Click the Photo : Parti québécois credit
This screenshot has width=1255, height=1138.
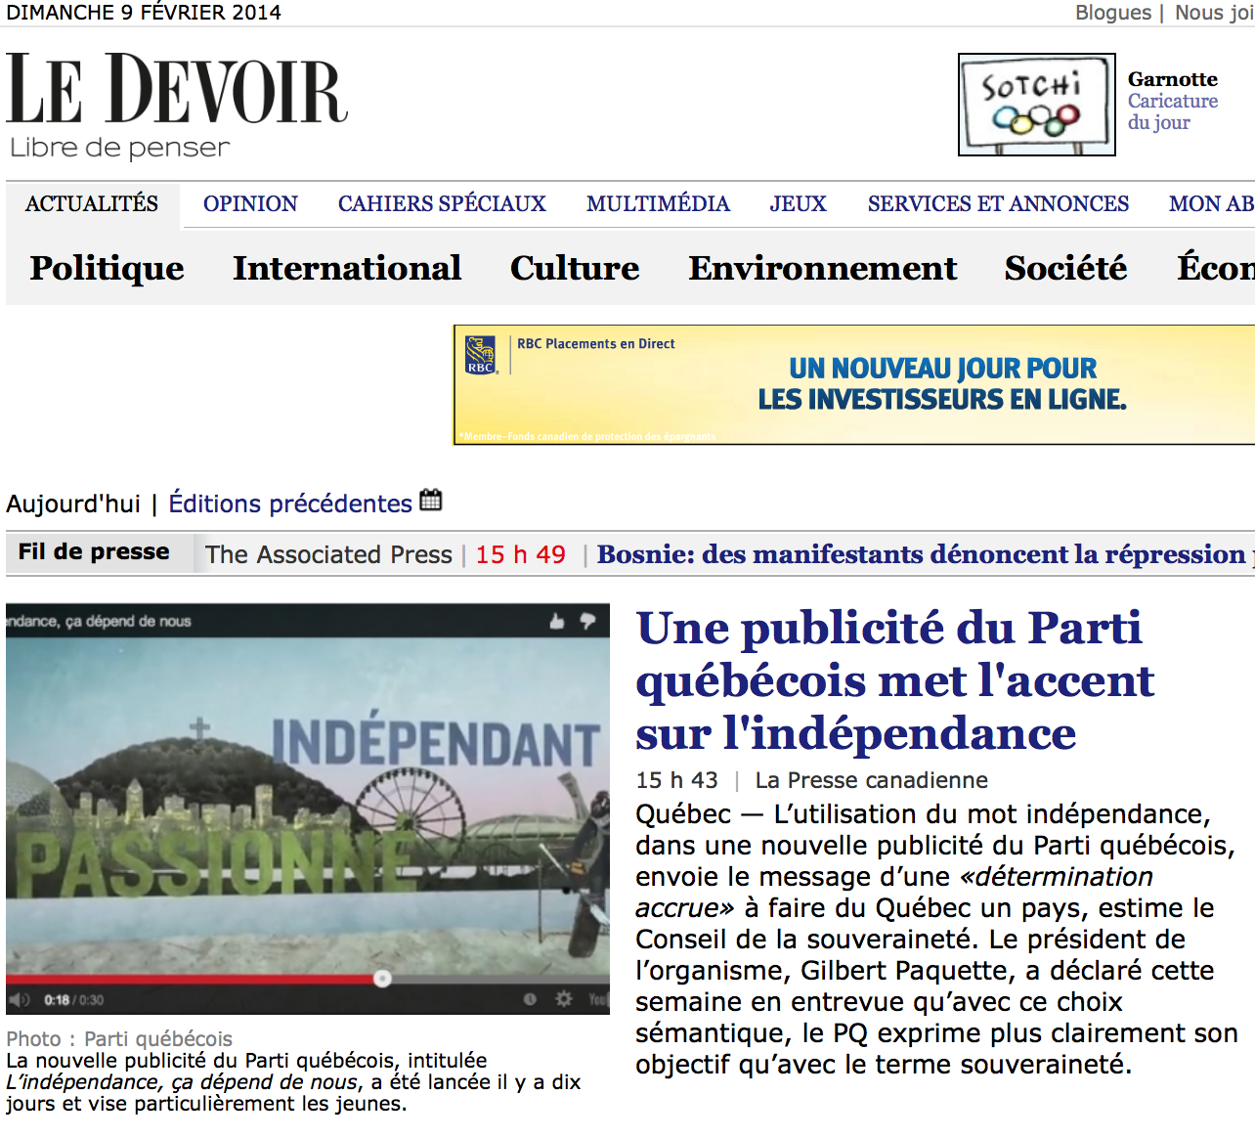[119, 1038]
